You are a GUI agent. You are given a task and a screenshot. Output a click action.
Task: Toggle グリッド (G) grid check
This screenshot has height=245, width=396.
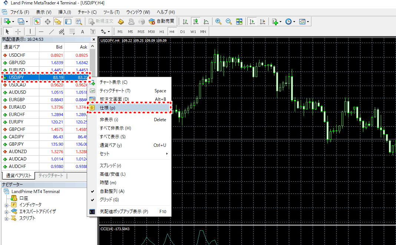(x=109, y=199)
